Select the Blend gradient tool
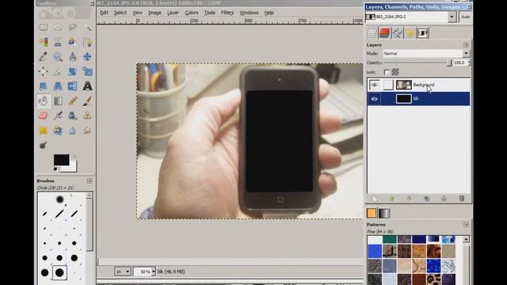 point(58,101)
